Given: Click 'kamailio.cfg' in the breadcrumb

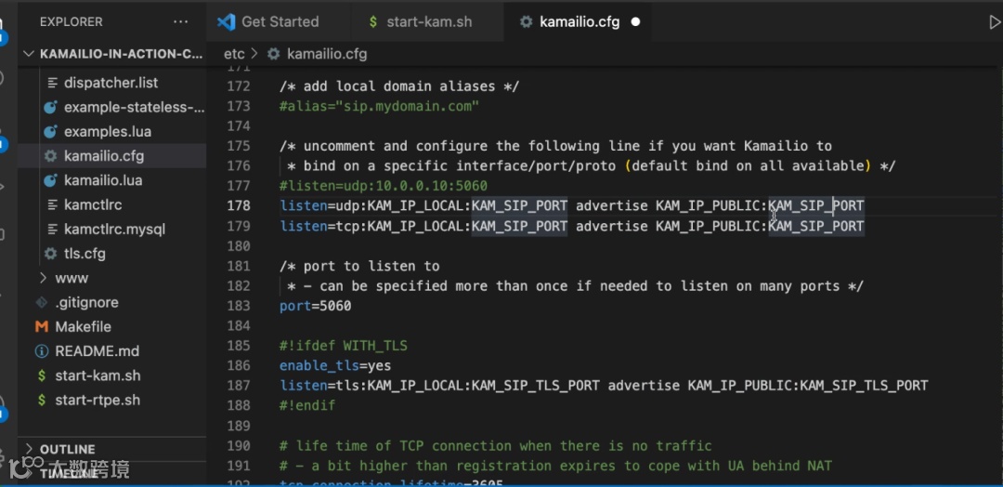Looking at the screenshot, I should click(x=327, y=55).
